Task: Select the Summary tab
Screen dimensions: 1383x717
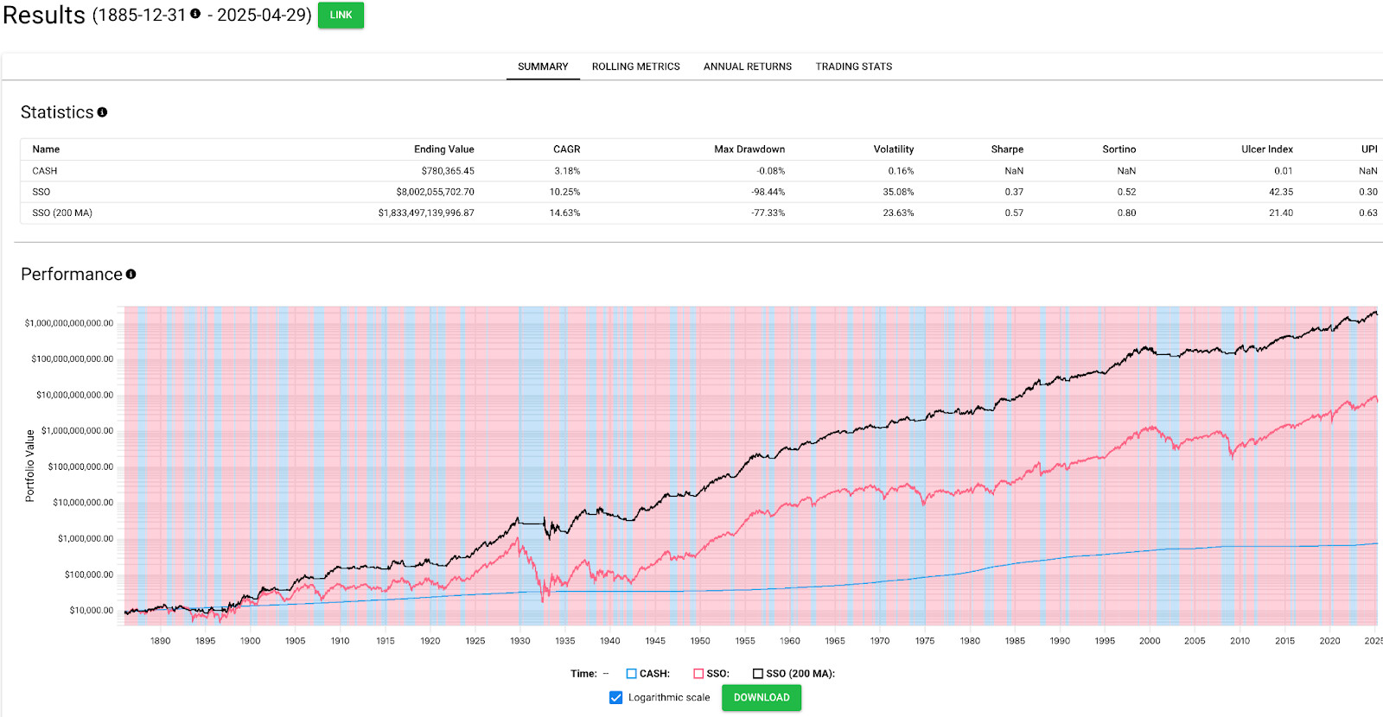Action: [x=543, y=67]
